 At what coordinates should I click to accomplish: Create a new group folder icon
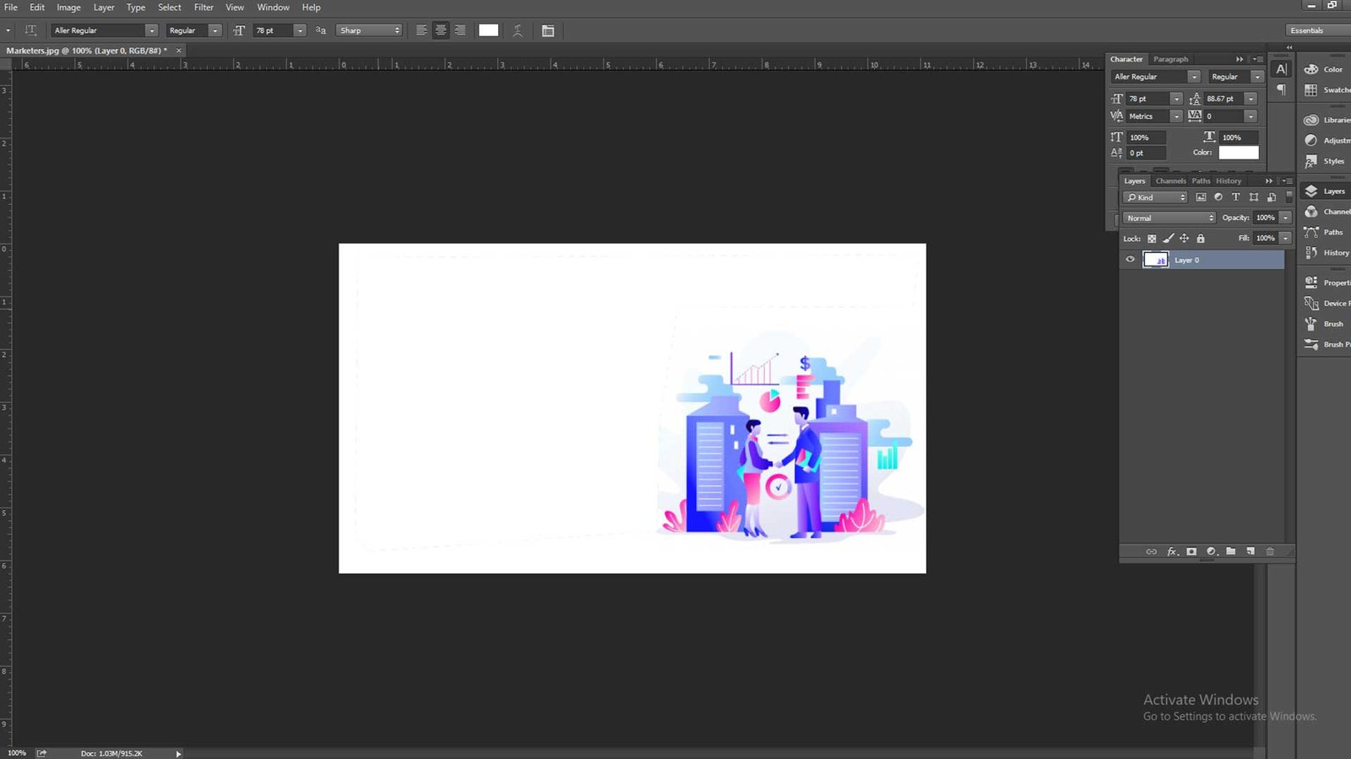[x=1231, y=552]
